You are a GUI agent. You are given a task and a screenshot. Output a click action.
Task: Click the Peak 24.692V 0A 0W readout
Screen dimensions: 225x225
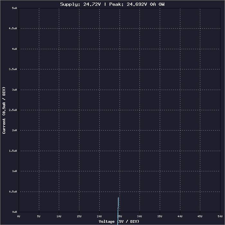137,4
